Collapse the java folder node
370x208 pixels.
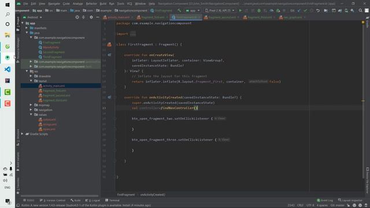click(27, 33)
